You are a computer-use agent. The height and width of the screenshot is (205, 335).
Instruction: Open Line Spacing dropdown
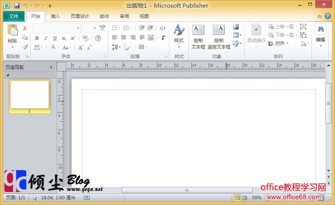(x=116, y=47)
